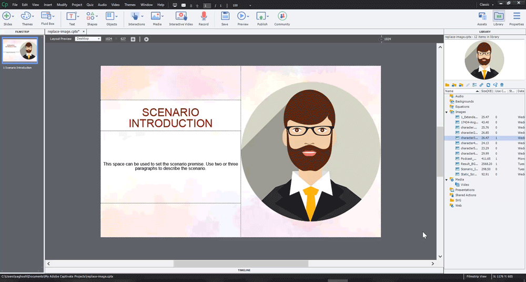This screenshot has width=526, height=282.
Task: Click the Media icon
Action: pos(155,16)
